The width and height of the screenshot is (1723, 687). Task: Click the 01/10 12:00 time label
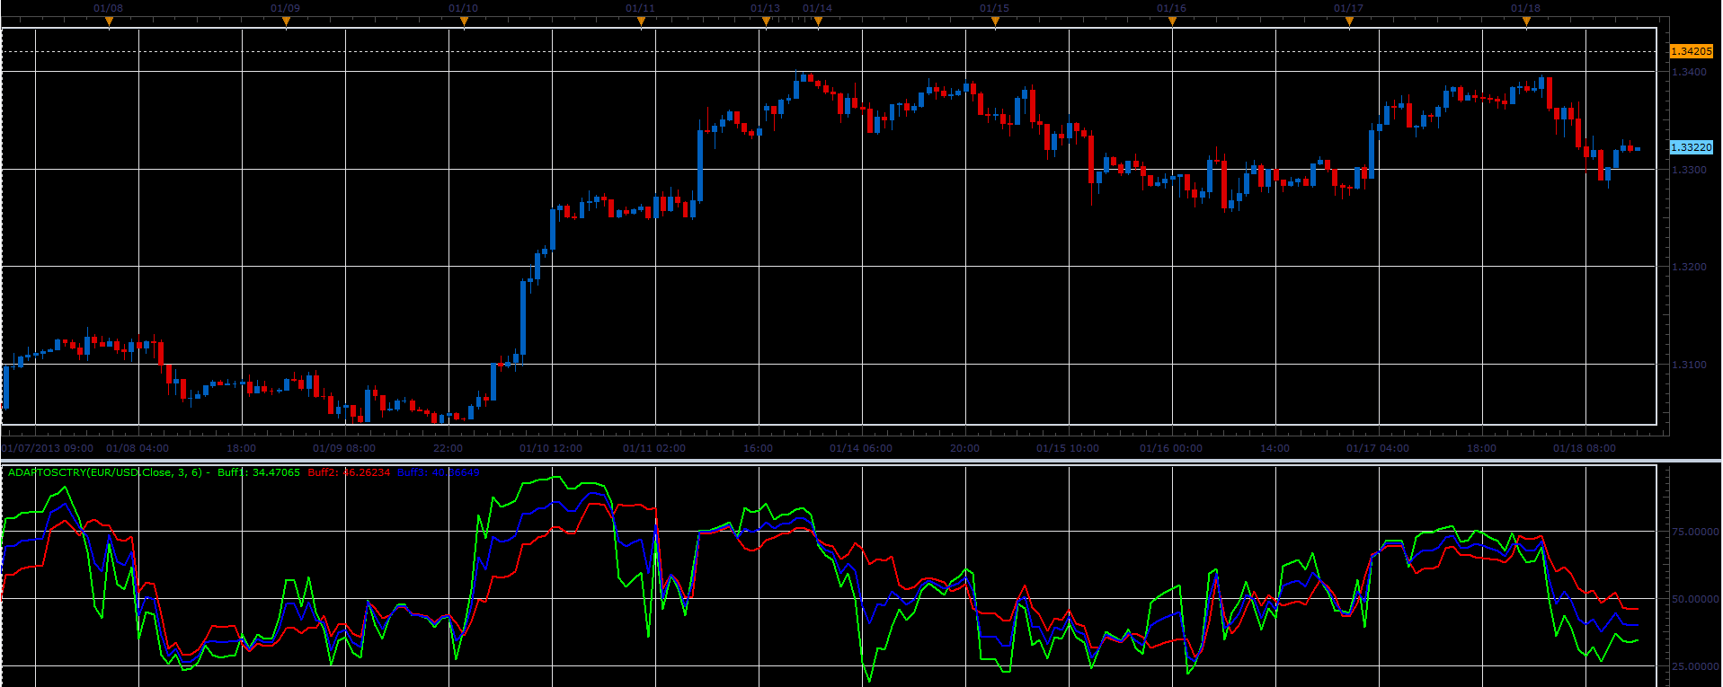tap(551, 448)
